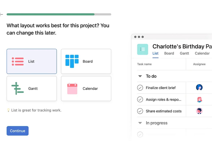The width and height of the screenshot is (212, 141).
Task: Mark Finalize client brief as complete
Action: [x=140, y=88]
